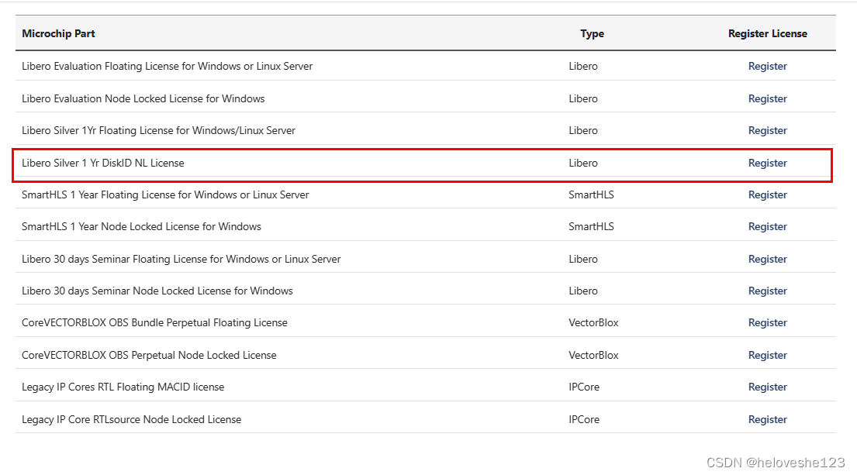This screenshot has height=475, width=857.
Task: Register Libero 30 days Seminar Node Locked License
Action: tap(767, 291)
